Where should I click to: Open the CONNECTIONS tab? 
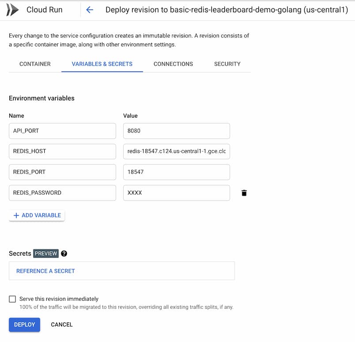[x=173, y=64]
